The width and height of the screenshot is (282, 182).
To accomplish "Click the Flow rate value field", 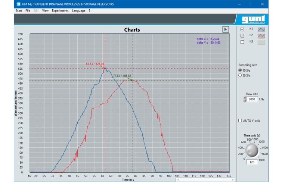I will (x=252, y=99).
